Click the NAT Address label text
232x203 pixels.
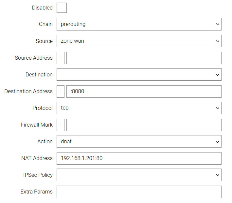click(37, 158)
